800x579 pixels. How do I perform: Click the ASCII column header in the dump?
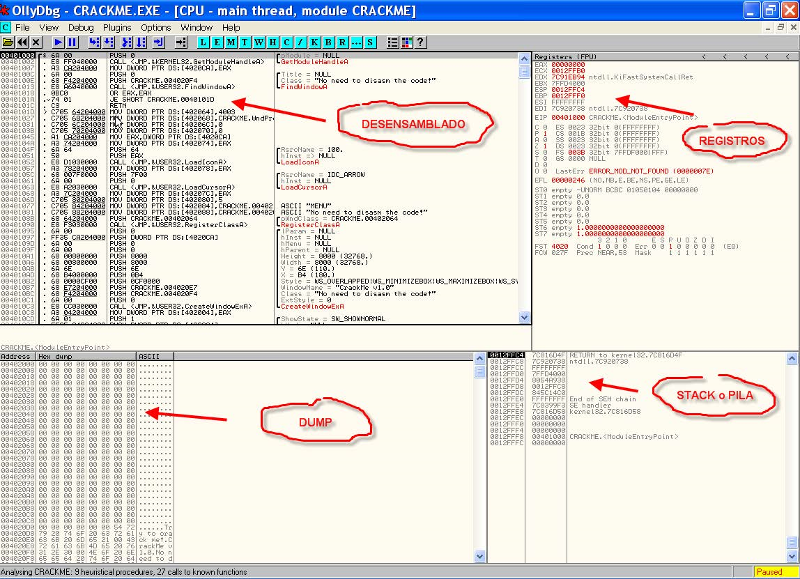(155, 357)
